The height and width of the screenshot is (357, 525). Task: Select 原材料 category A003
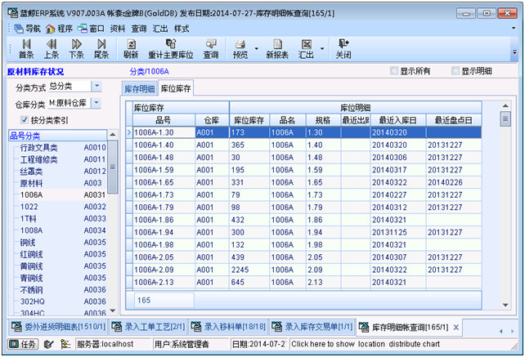click(x=31, y=183)
